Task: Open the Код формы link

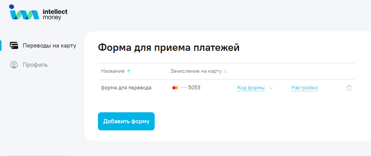Action: point(251,88)
